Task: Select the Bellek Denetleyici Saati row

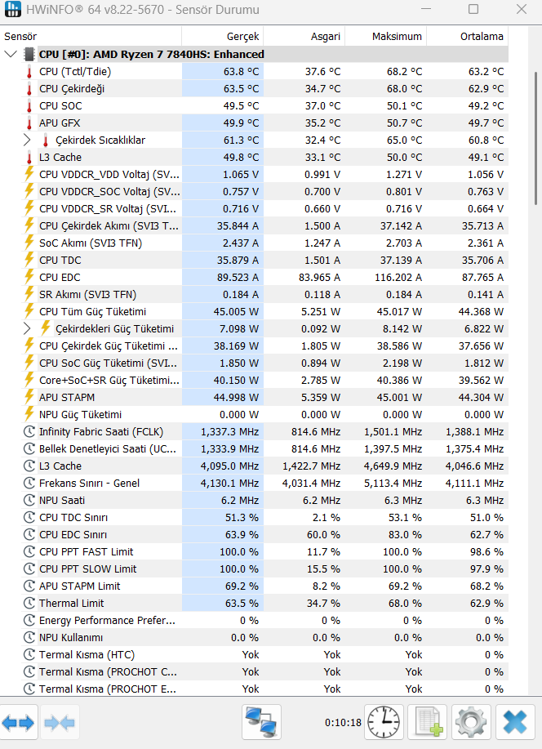Action: tap(264, 449)
